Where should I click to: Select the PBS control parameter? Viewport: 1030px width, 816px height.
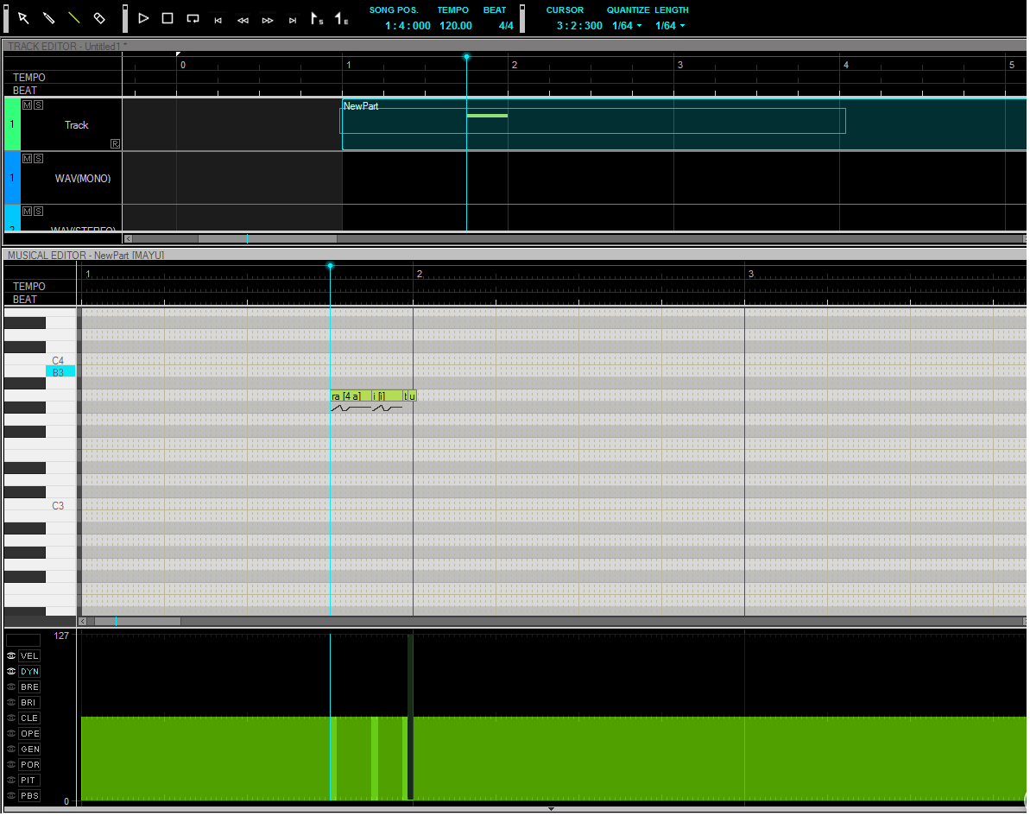[x=29, y=796]
